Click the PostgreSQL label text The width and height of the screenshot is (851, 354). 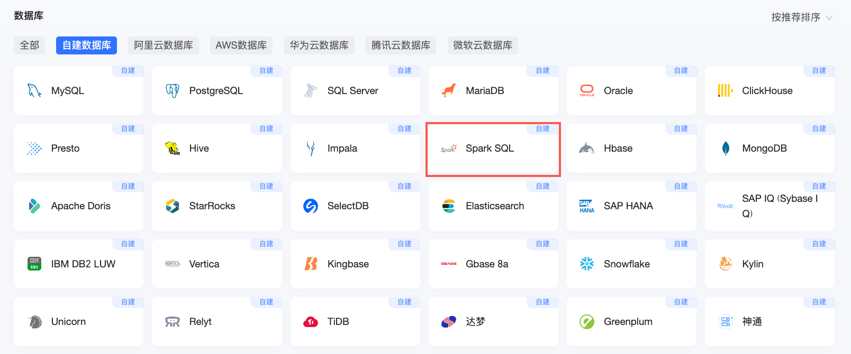tap(216, 91)
